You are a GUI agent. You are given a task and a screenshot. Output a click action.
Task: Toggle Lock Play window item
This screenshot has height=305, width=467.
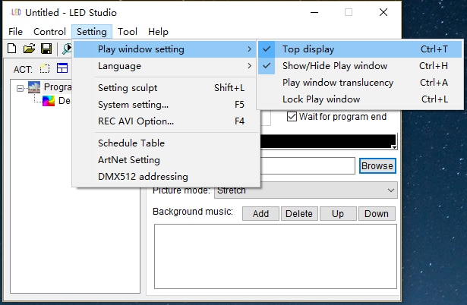coord(360,99)
